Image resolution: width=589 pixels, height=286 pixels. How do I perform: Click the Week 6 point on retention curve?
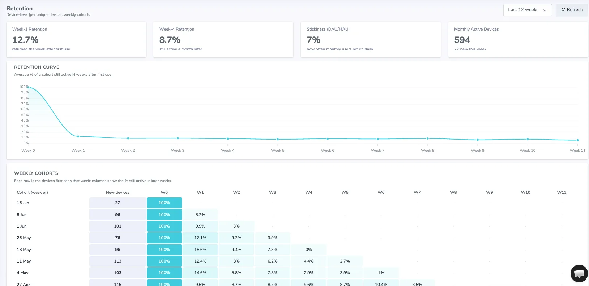(328, 139)
